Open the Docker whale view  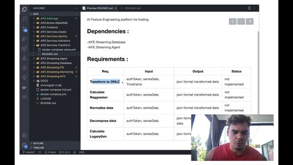click(x=24, y=87)
